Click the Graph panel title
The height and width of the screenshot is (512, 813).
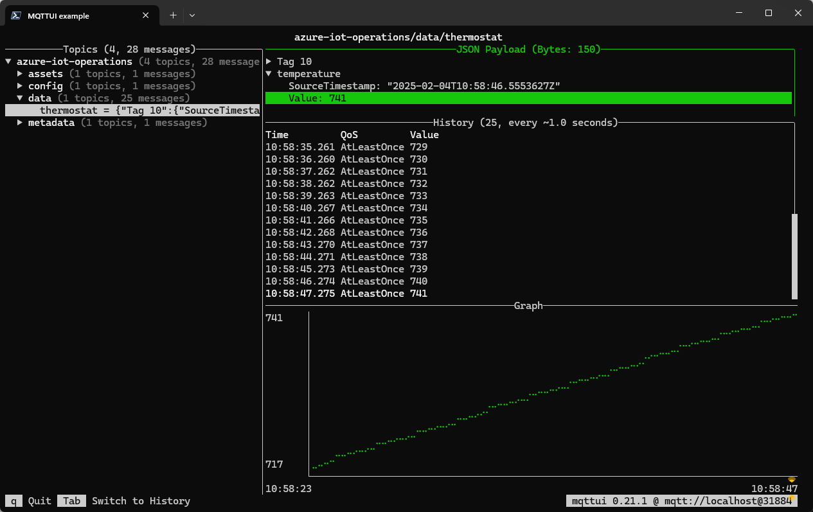pyautogui.click(x=528, y=306)
